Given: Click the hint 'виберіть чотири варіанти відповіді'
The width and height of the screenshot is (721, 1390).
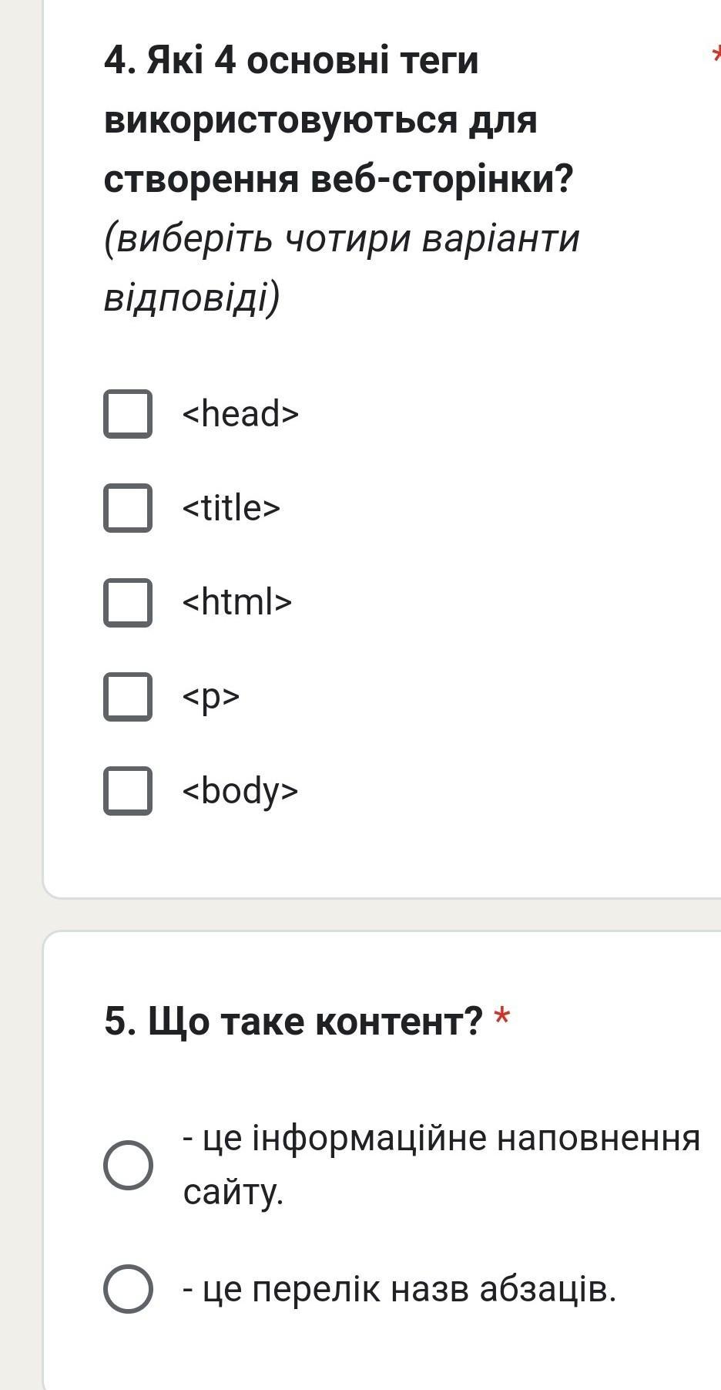Looking at the screenshot, I should tap(341, 268).
